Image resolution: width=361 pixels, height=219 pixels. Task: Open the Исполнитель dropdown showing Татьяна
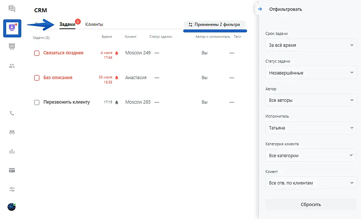[x=311, y=128]
